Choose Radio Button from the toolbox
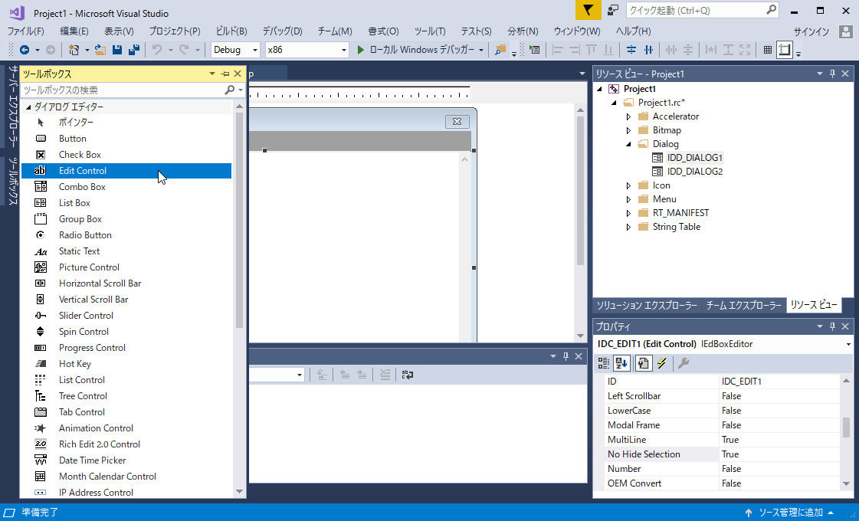The width and height of the screenshot is (859, 521). coord(126,235)
